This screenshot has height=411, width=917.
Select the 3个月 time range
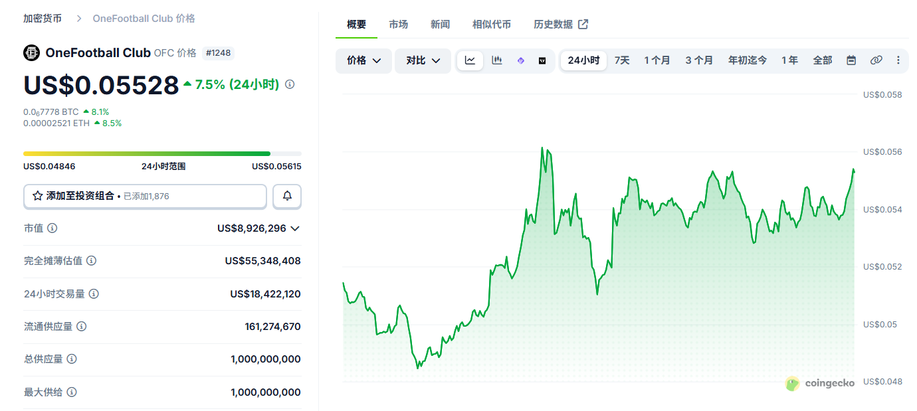[x=699, y=60]
